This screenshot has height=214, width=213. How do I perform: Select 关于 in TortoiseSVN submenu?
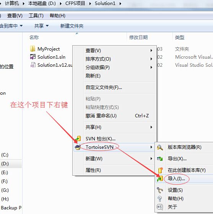tap(184, 207)
